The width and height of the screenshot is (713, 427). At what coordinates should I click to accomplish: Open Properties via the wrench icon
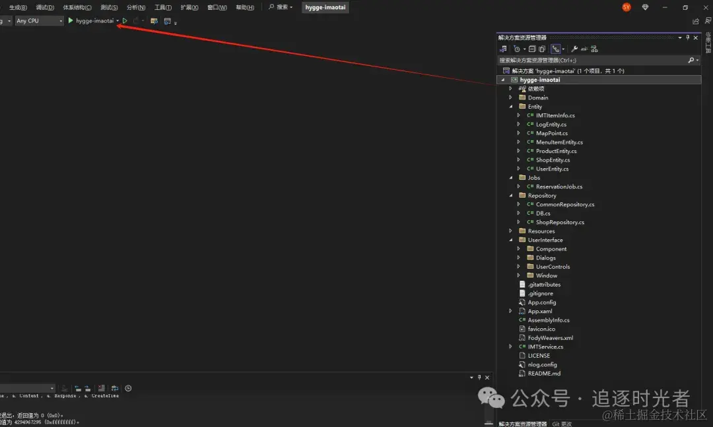(574, 49)
